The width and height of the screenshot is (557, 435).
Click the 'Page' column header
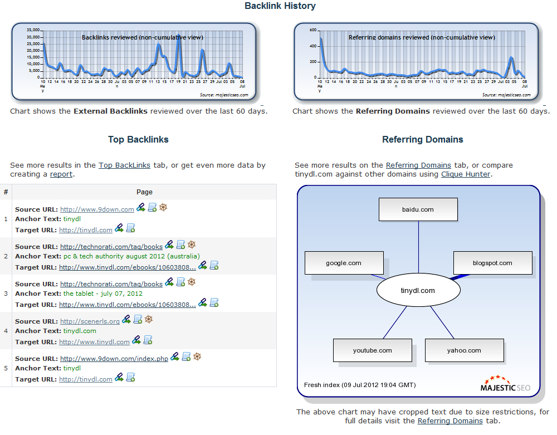(144, 192)
